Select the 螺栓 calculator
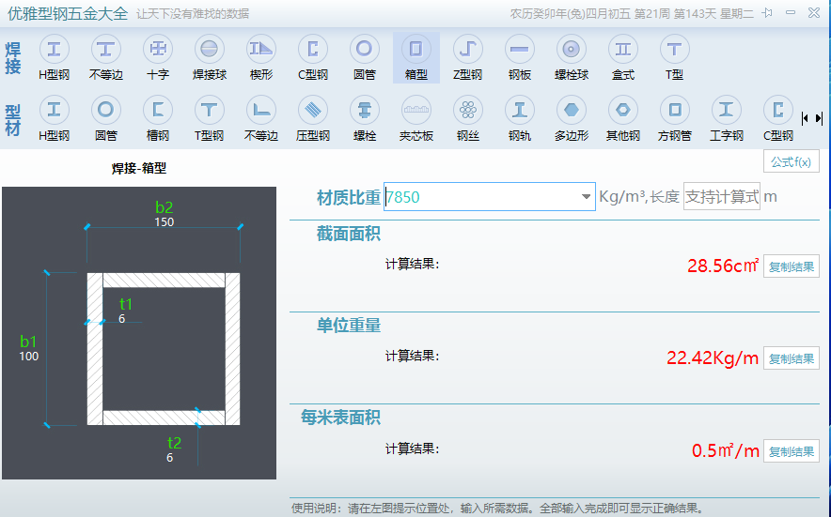This screenshot has height=517, width=831. pyautogui.click(x=365, y=118)
